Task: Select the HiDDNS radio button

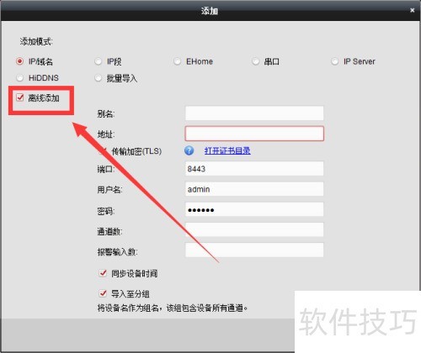Action: 19,77
